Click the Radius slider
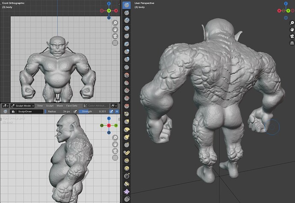 pyautogui.click(x=59, y=111)
